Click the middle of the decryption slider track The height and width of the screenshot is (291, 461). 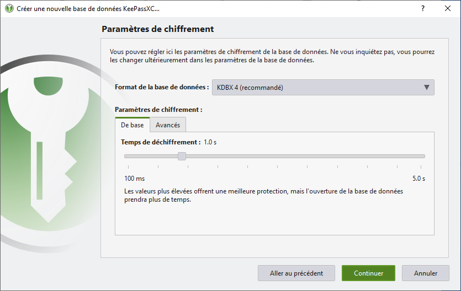point(274,157)
